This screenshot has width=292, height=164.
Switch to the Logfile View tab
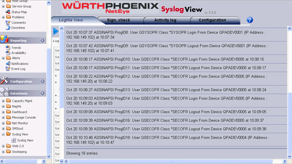71,20
